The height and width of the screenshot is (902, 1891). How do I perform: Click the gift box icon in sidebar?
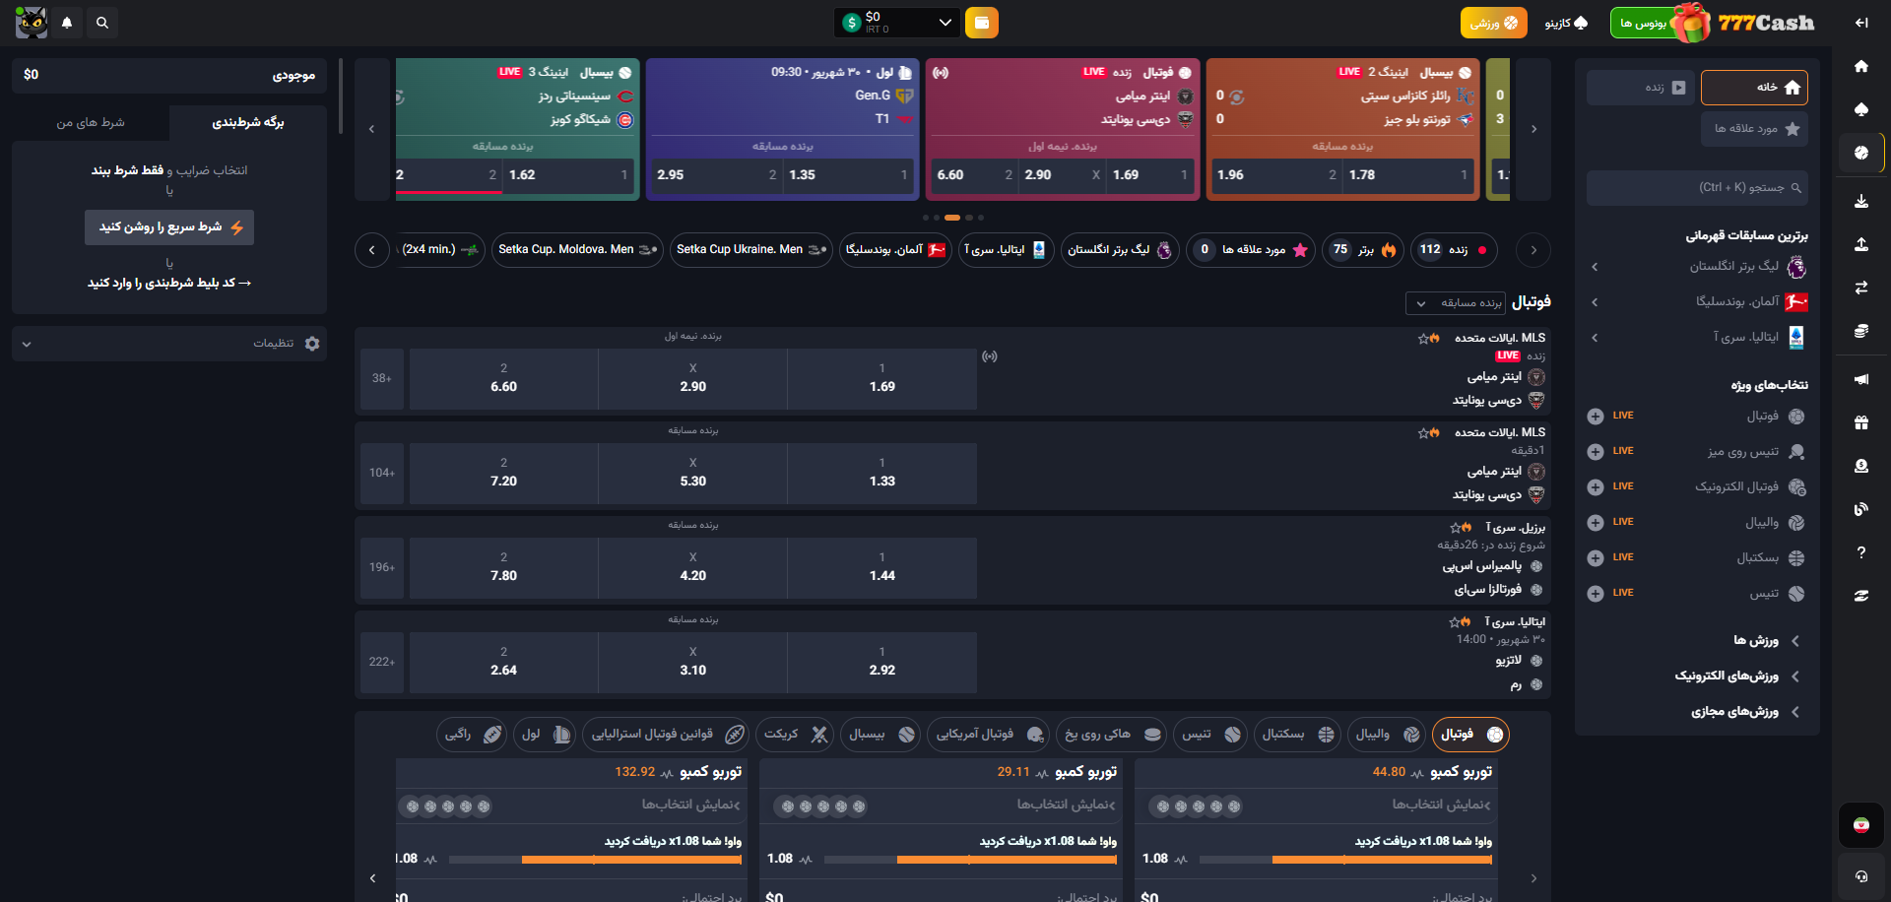point(1860,422)
